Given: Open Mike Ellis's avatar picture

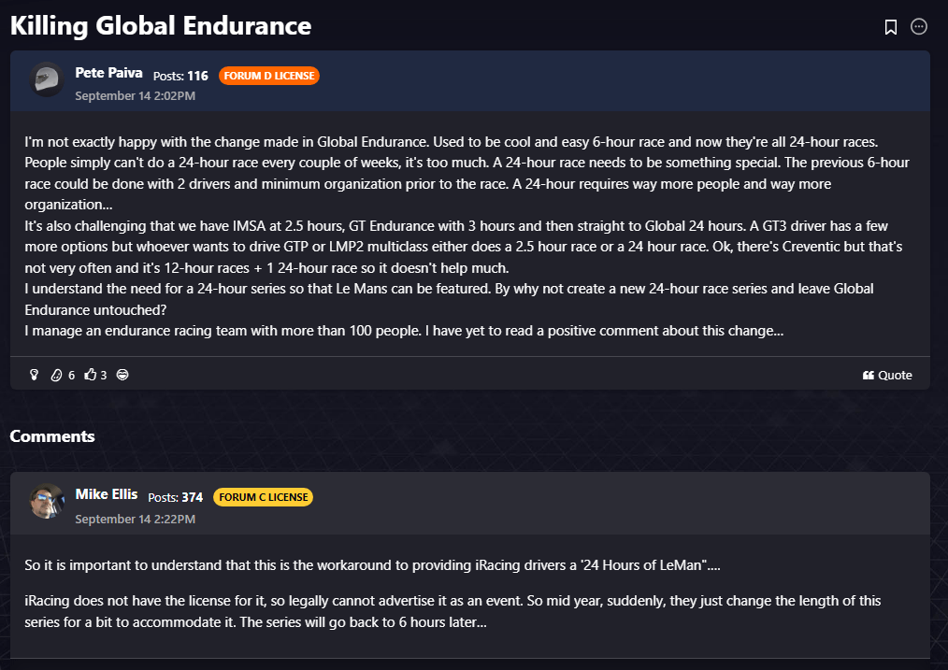Looking at the screenshot, I should tap(46, 502).
